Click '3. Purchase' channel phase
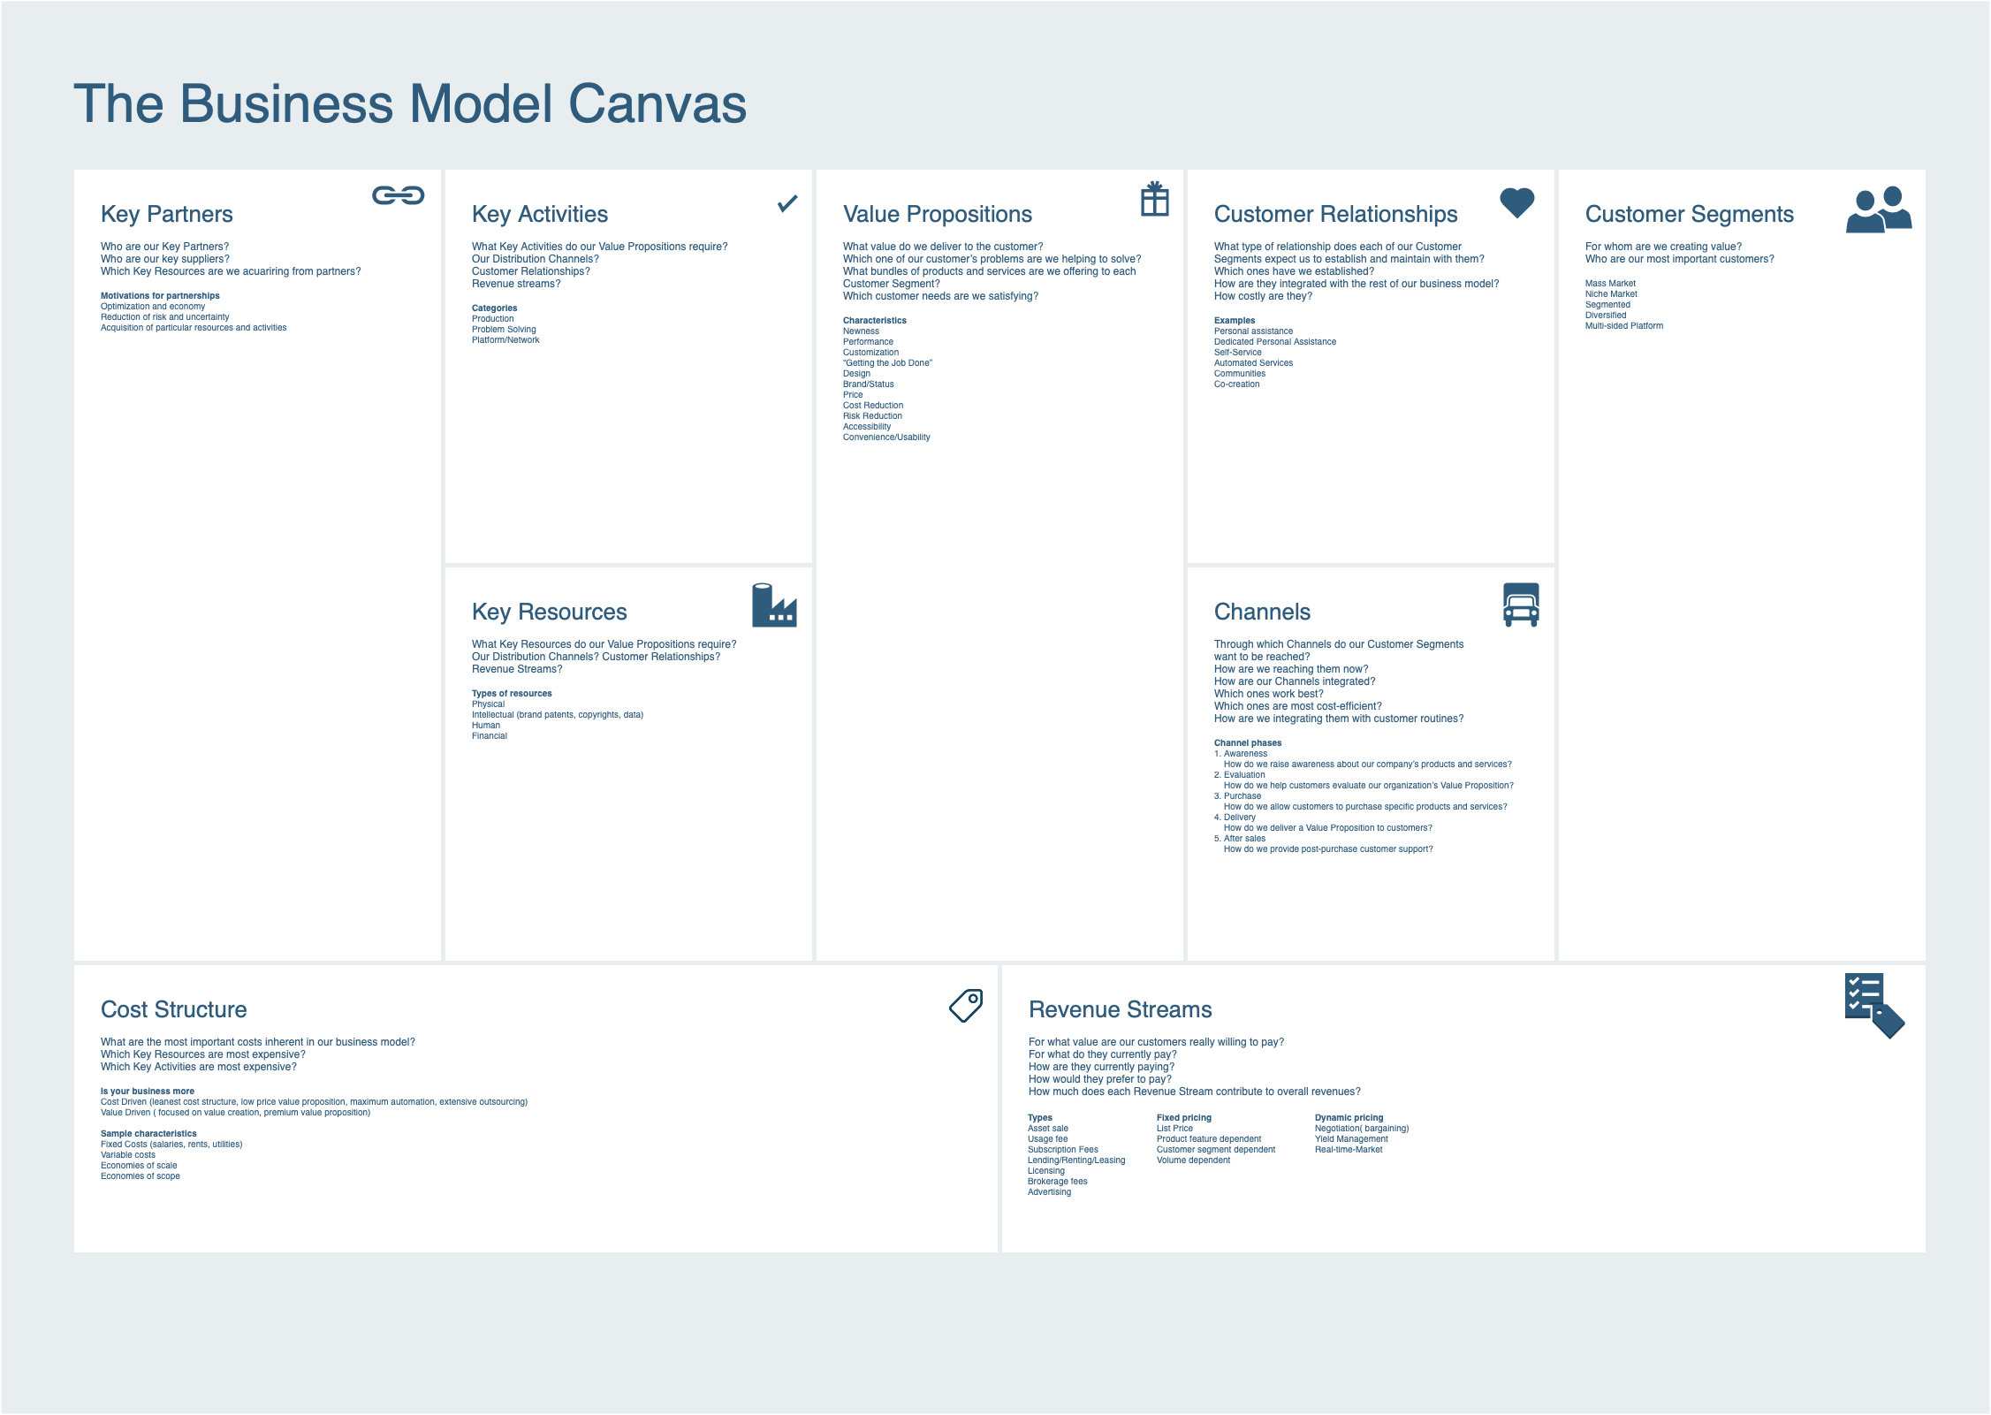 [x=1237, y=796]
